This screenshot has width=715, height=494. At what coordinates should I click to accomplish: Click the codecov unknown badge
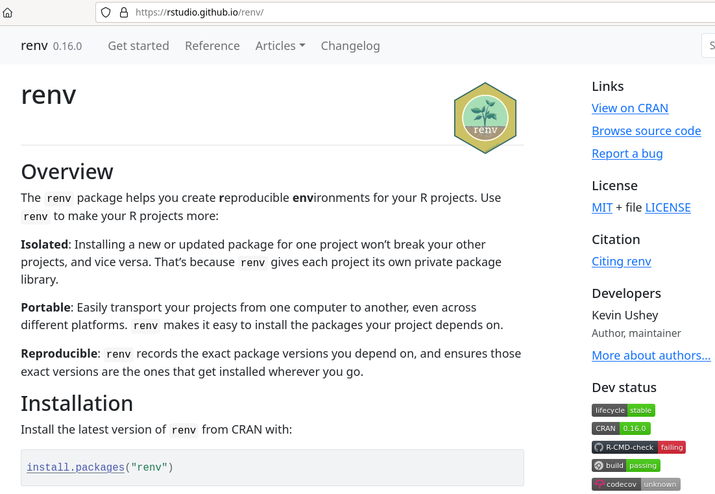click(636, 484)
